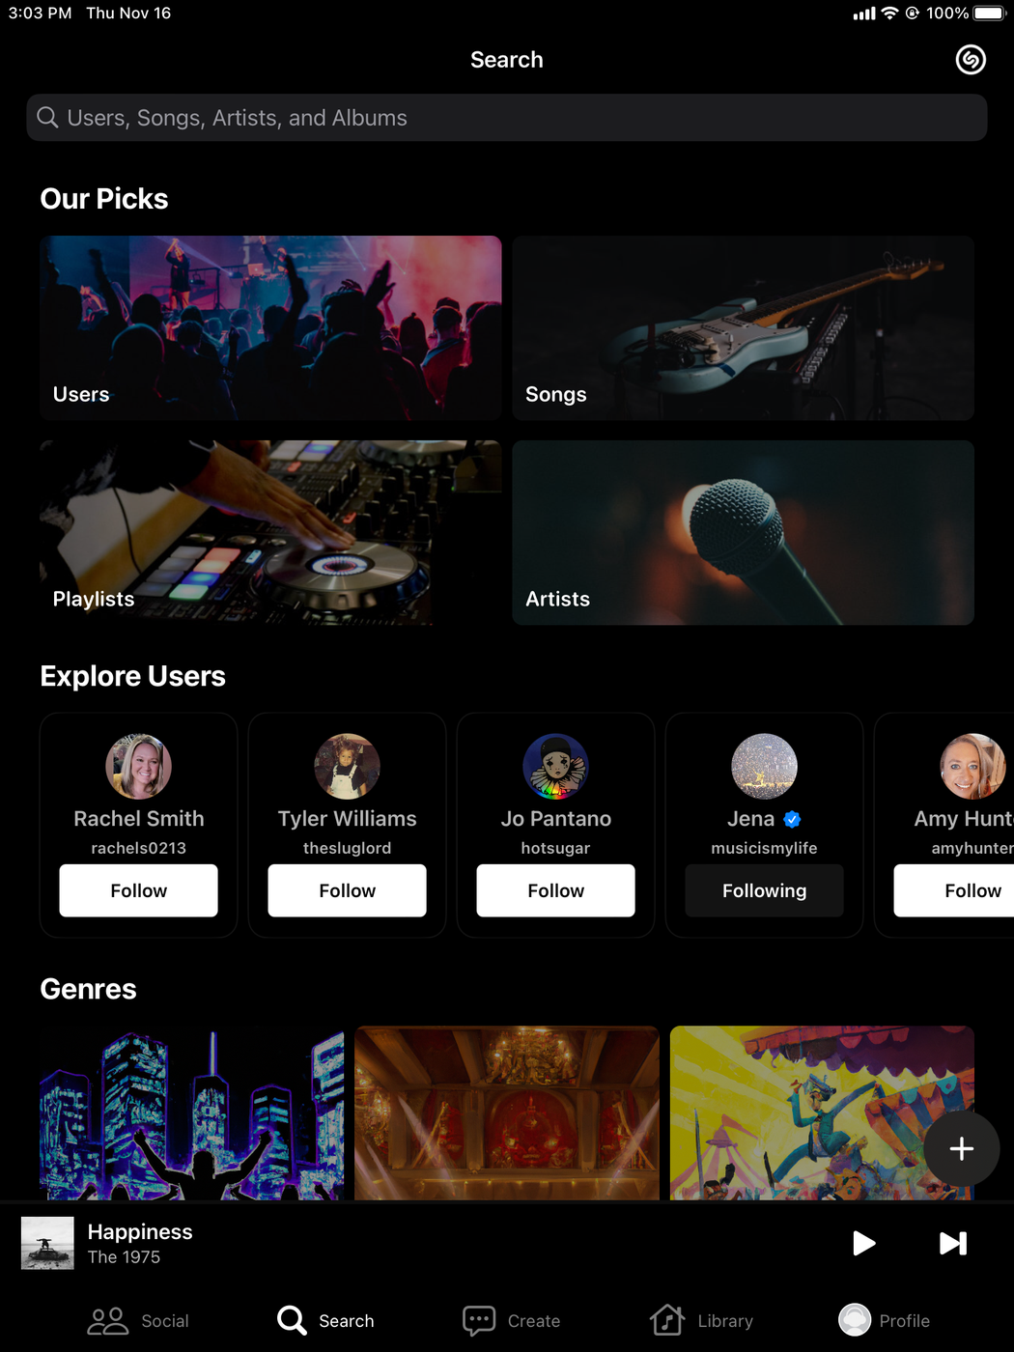Open Jo Pantano's profile avatar
Viewport: 1014px width, 1352px height.
[556, 767]
